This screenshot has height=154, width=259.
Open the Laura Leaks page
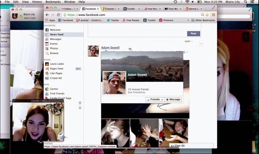(x=57, y=64)
